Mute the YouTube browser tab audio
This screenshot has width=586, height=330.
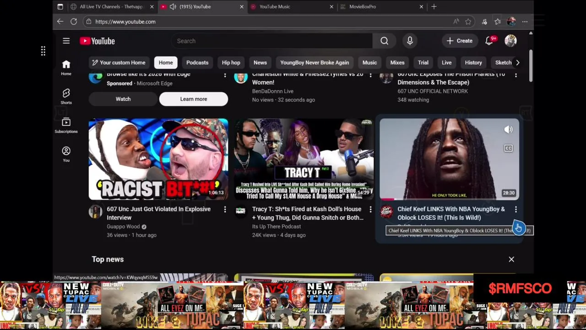click(x=173, y=6)
